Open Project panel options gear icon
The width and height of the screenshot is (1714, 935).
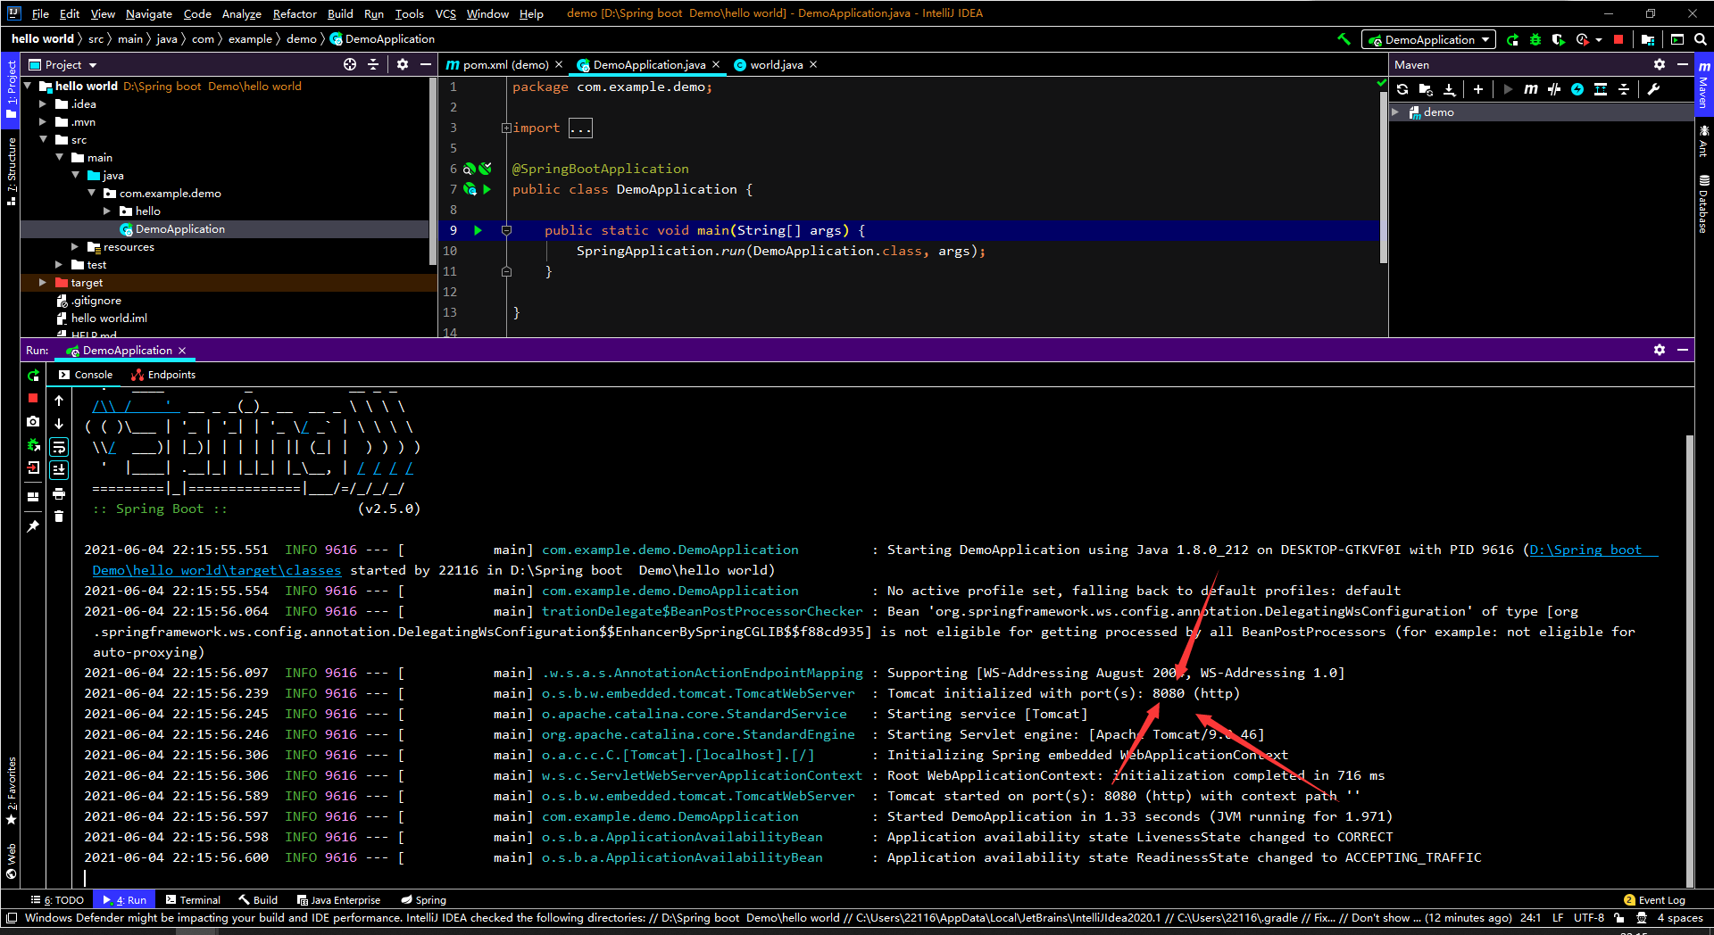click(403, 64)
